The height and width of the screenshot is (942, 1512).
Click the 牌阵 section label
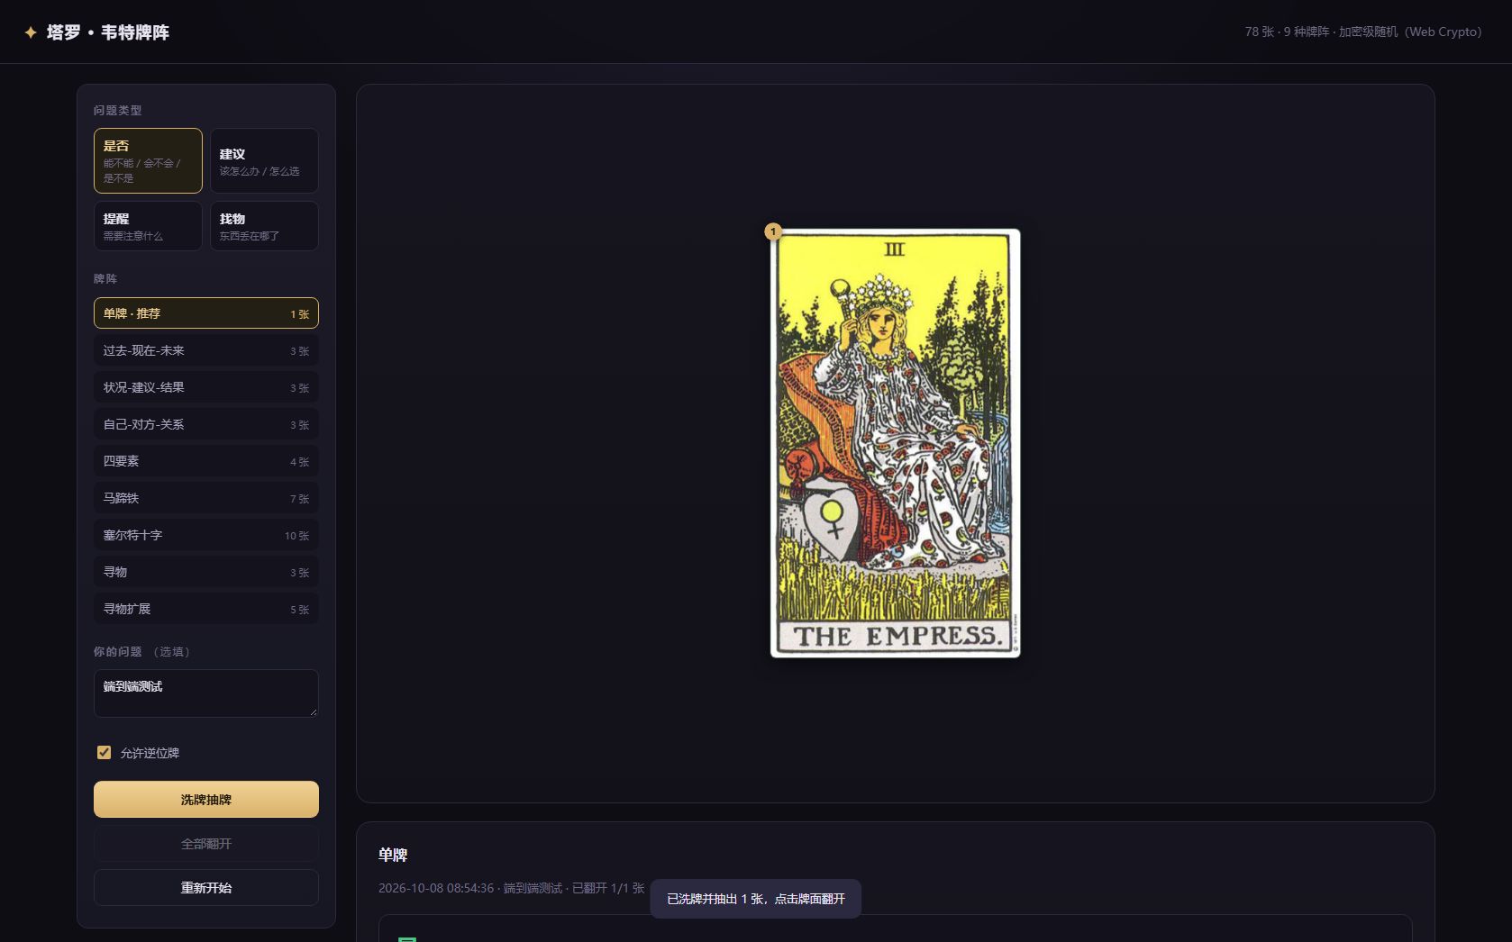click(x=105, y=278)
